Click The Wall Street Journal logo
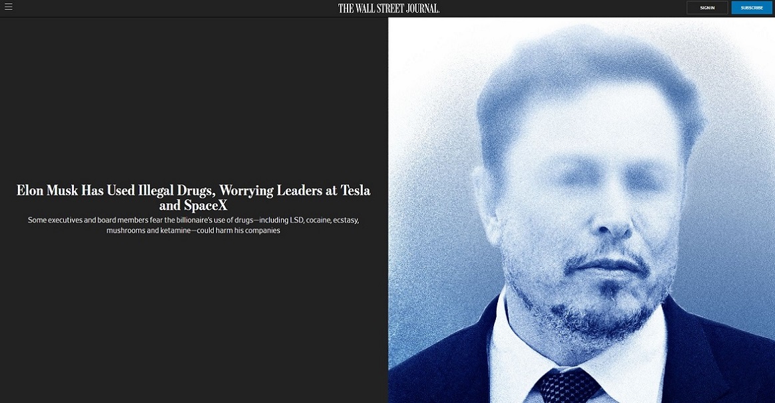Screen dimensions: 775x403 click(388, 8)
